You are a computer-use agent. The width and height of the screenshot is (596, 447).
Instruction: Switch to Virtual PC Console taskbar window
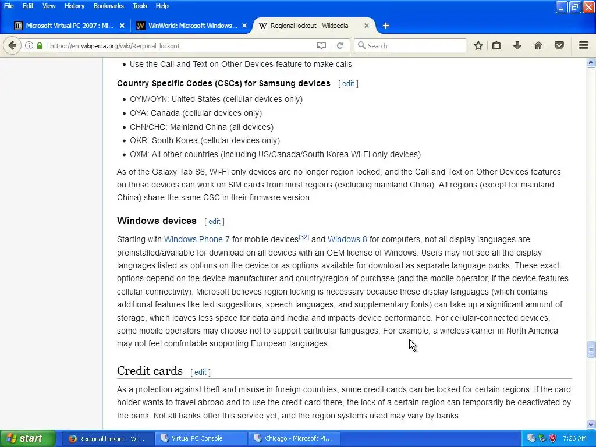pos(201,439)
